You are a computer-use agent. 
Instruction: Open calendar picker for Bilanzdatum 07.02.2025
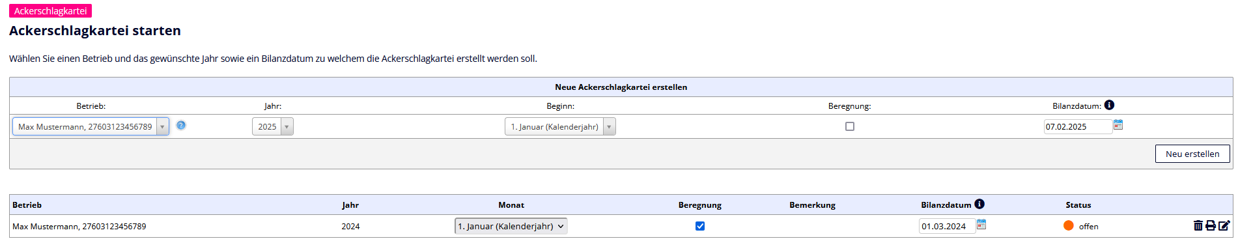tap(1118, 124)
